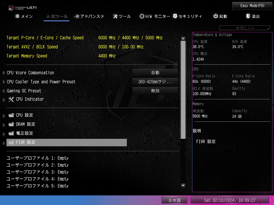The height and width of the screenshot is (205, 274).
Task: Click the memory 周波数 5600 MHz value
Action: (x=200, y=116)
